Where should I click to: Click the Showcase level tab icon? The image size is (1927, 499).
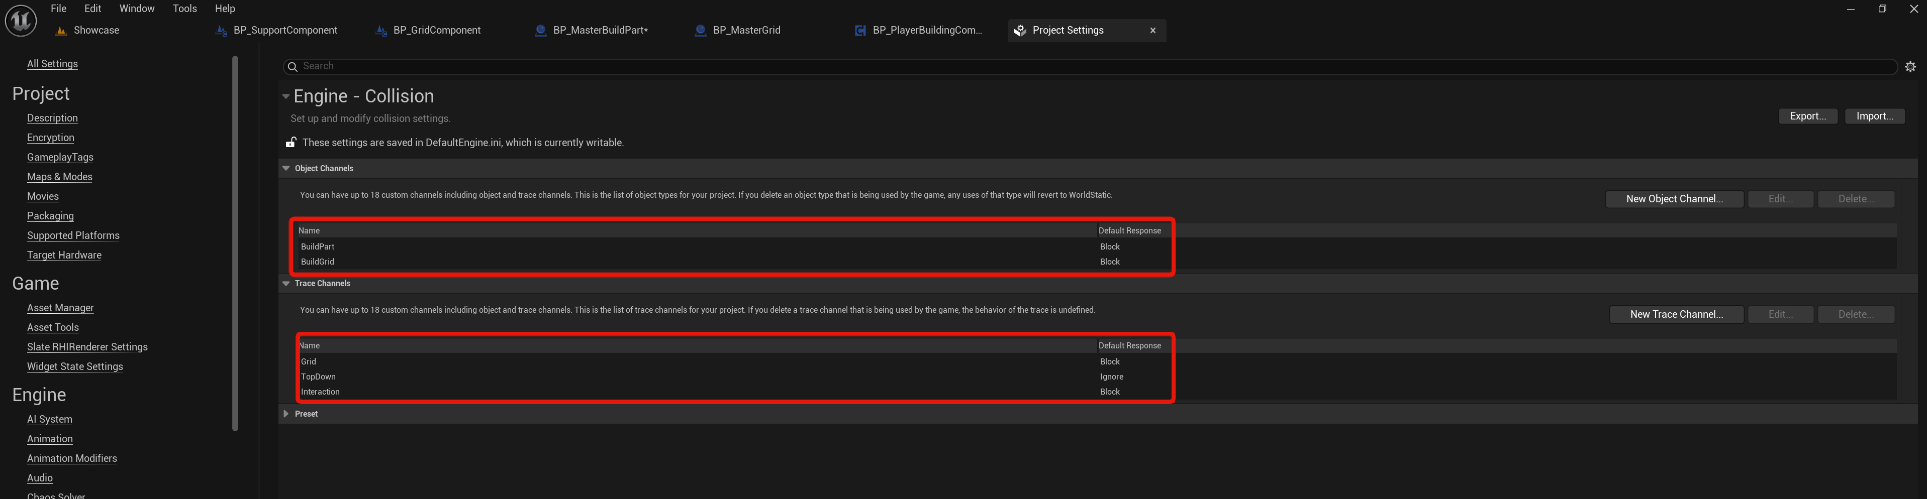(x=61, y=31)
